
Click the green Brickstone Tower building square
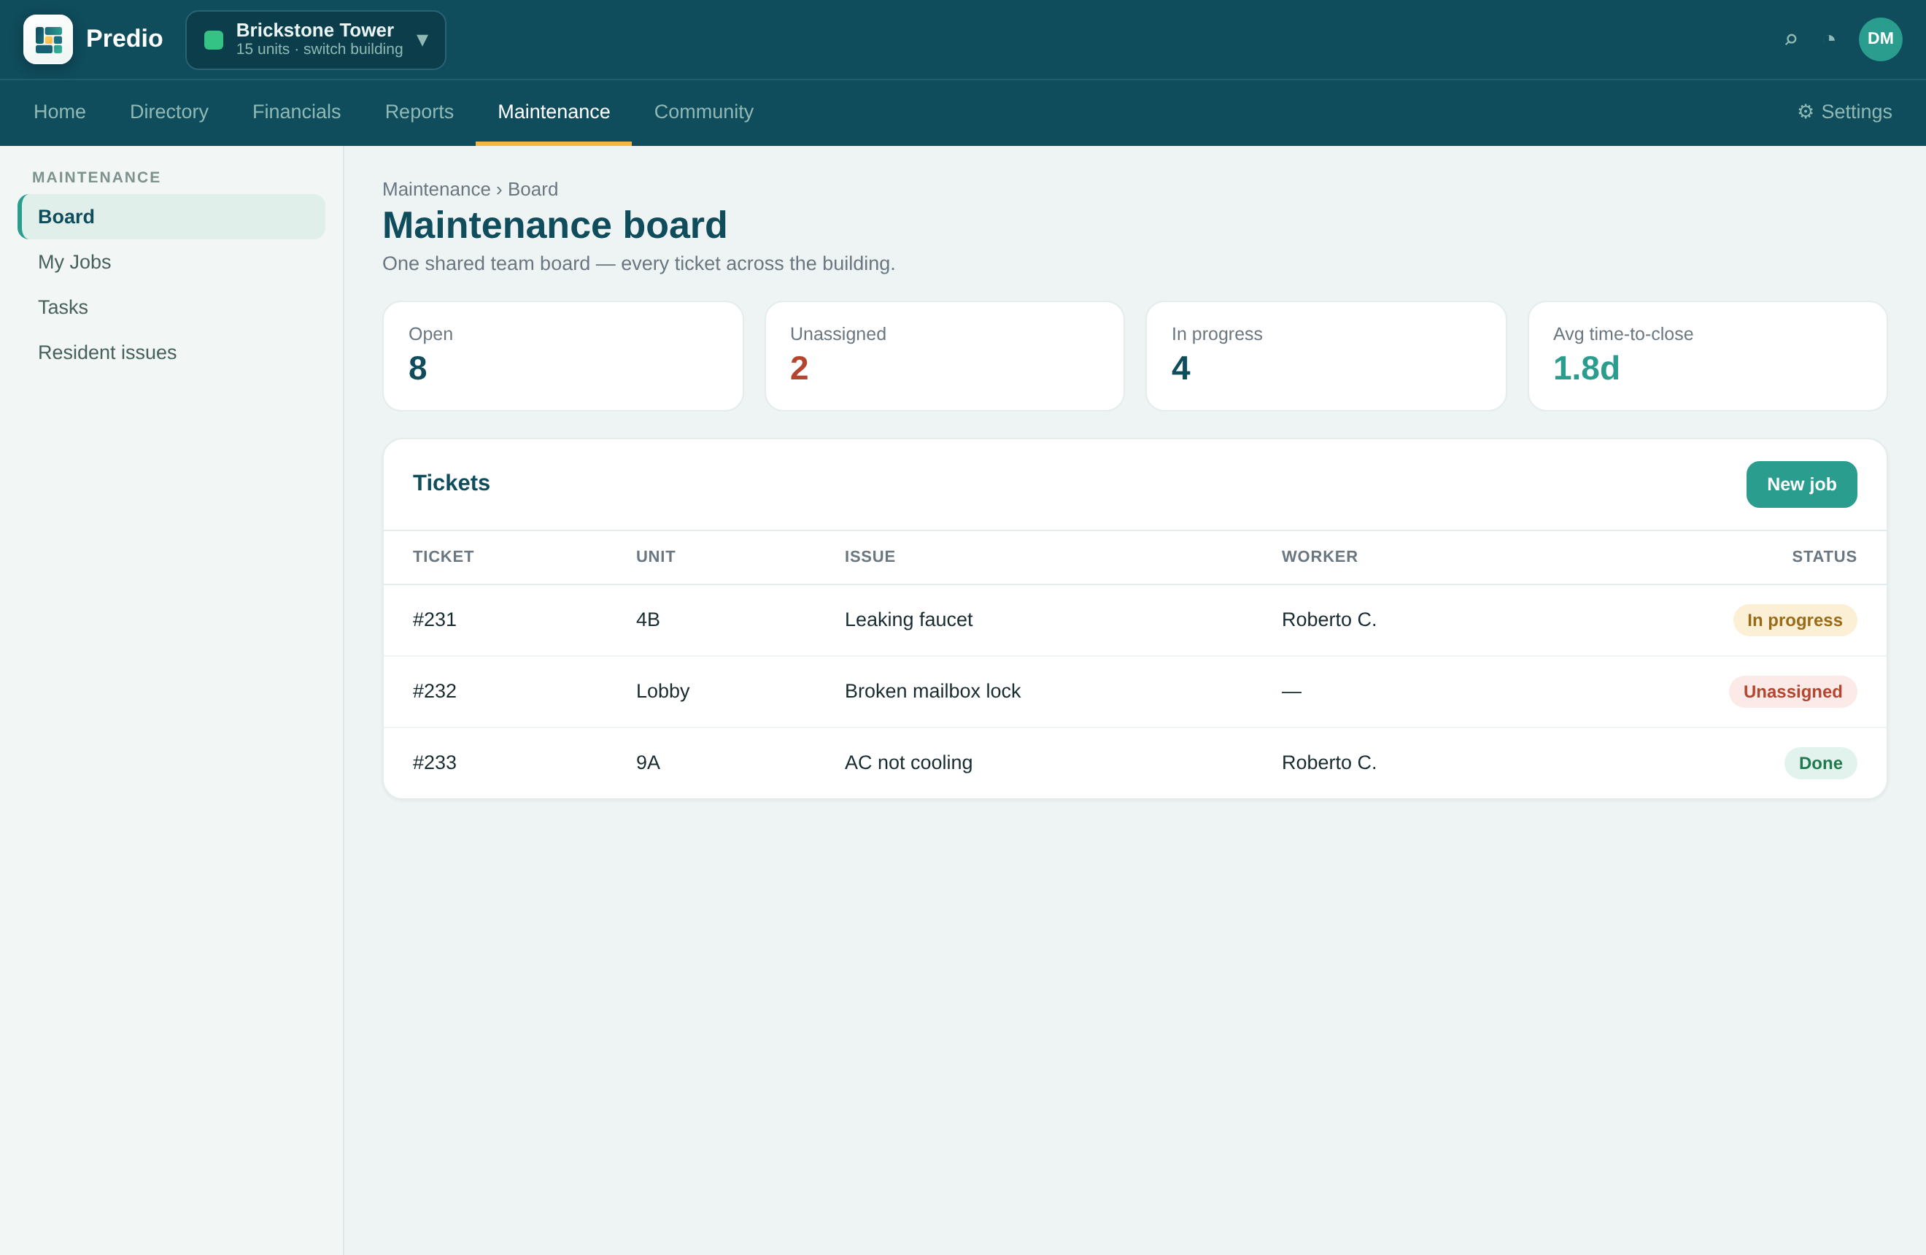pyautogui.click(x=214, y=39)
